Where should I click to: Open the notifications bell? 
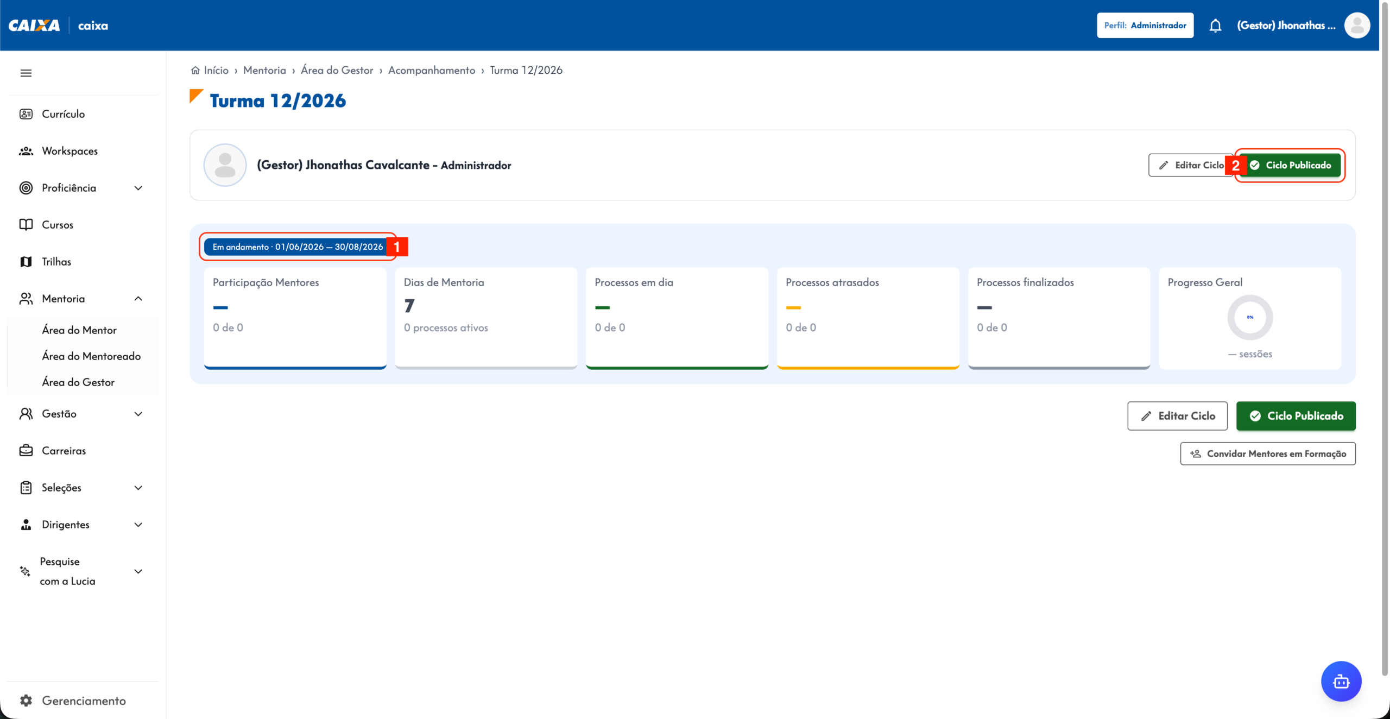pos(1215,26)
